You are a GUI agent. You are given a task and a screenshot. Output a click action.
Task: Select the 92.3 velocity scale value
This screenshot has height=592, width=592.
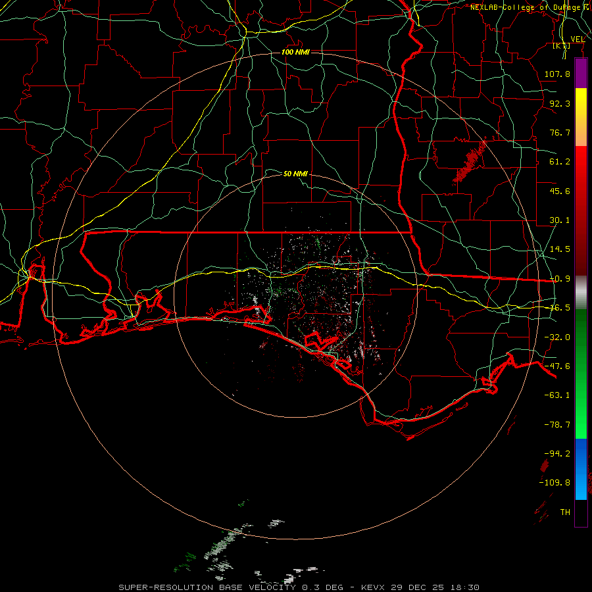tap(560, 103)
